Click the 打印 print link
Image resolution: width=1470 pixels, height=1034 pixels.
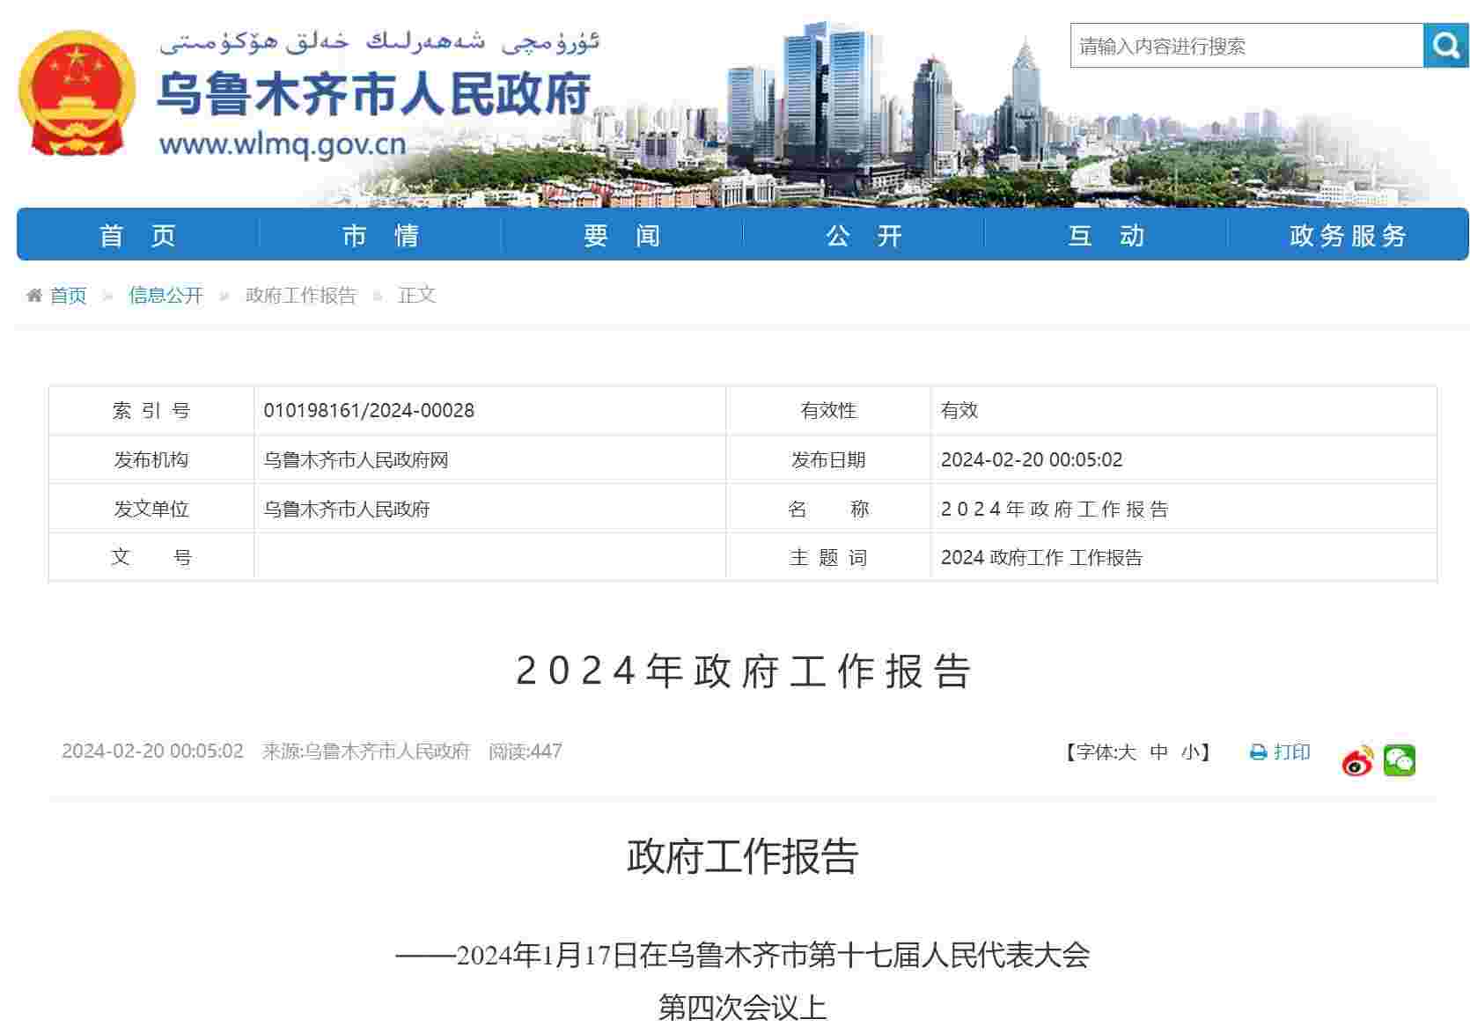(x=1291, y=752)
